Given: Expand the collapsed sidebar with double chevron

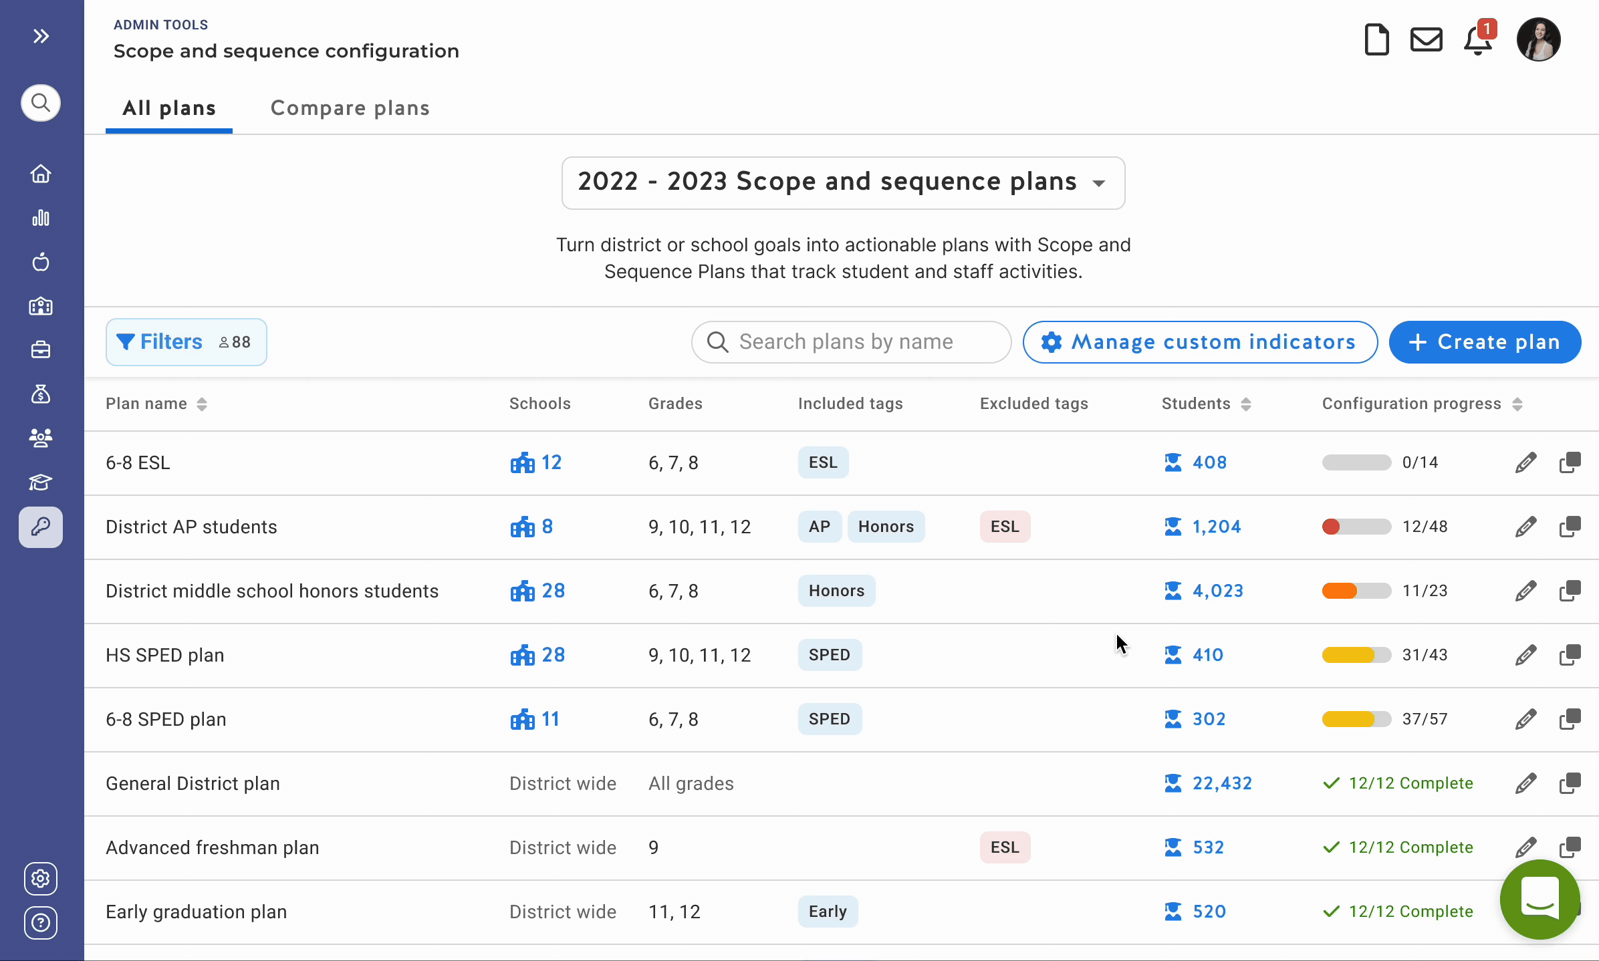Looking at the screenshot, I should click(41, 36).
